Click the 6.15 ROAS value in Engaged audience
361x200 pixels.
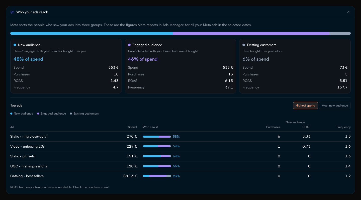tap(229, 81)
